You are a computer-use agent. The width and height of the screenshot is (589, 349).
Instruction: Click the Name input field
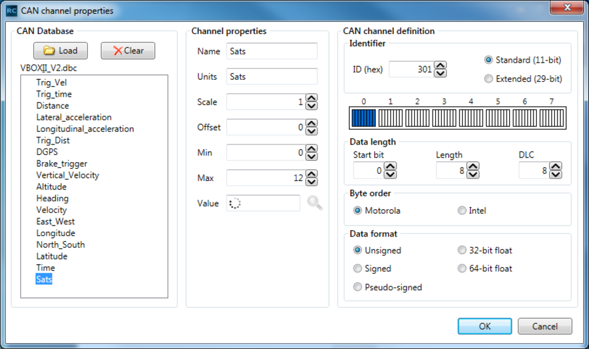click(272, 51)
